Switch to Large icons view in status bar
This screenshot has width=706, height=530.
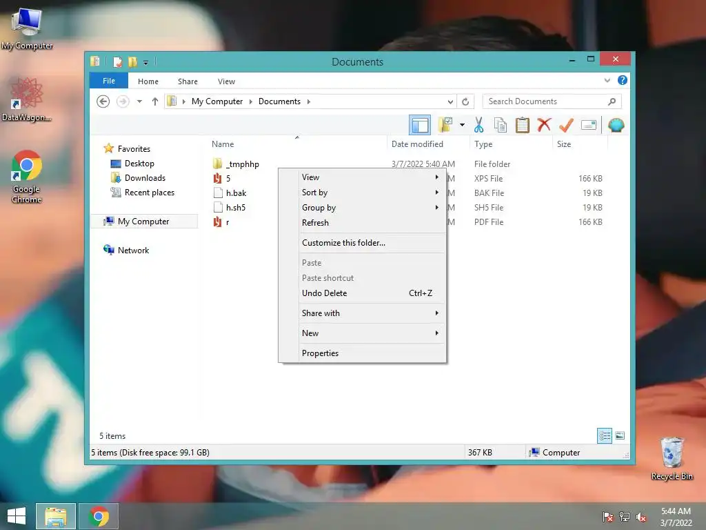coord(620,435)
